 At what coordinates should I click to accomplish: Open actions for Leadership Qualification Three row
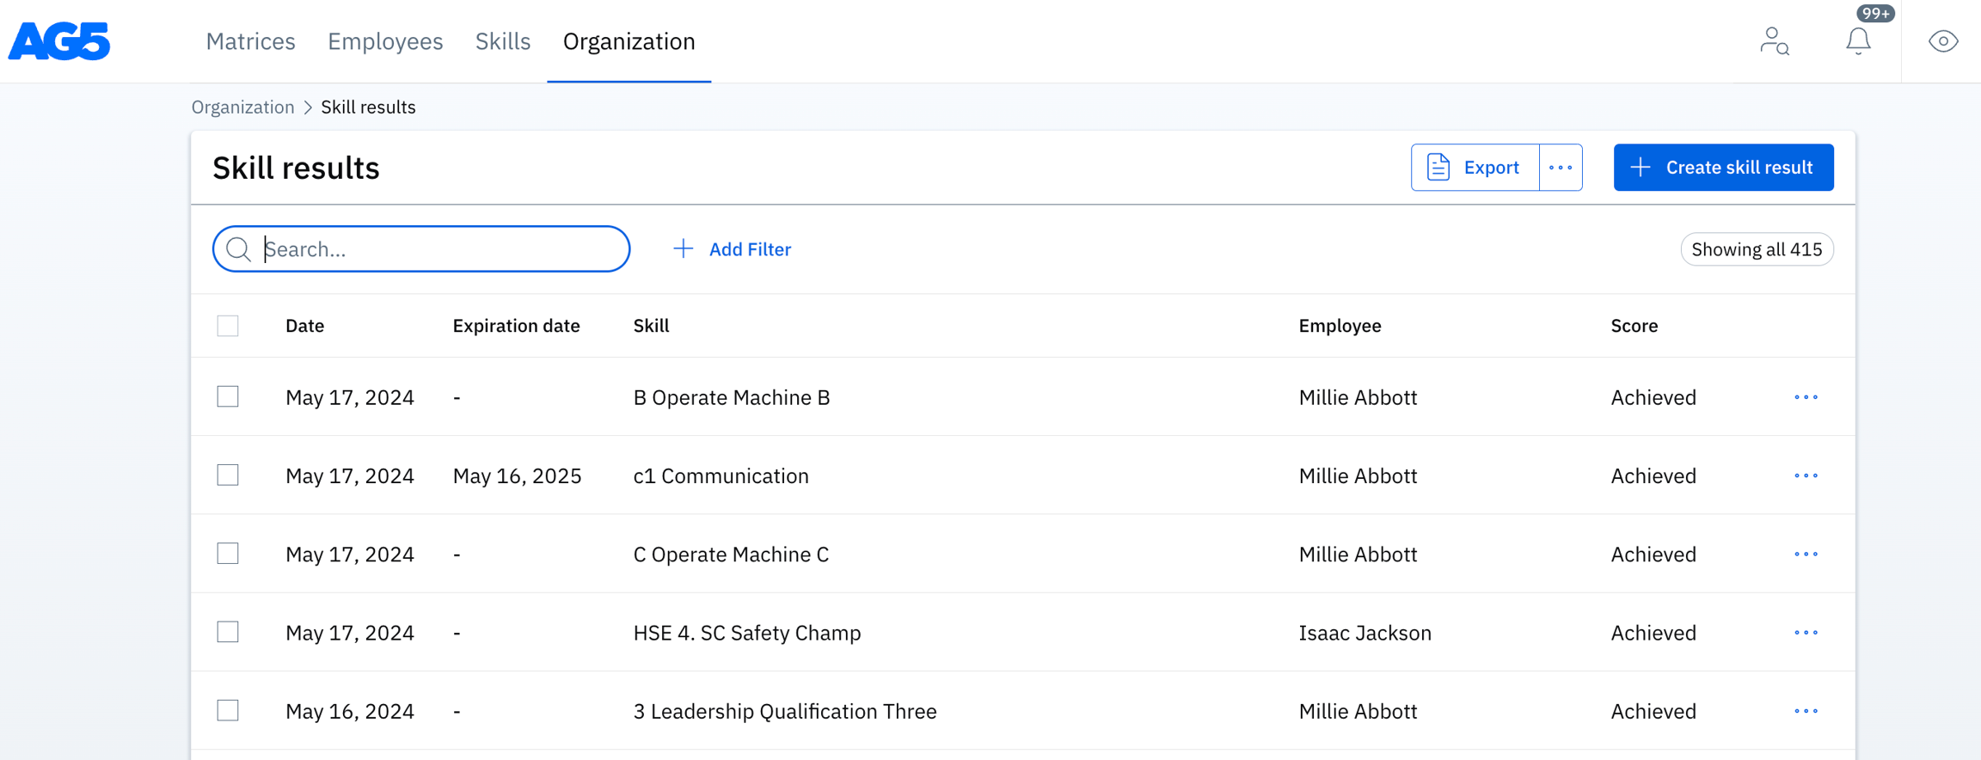1806,711
